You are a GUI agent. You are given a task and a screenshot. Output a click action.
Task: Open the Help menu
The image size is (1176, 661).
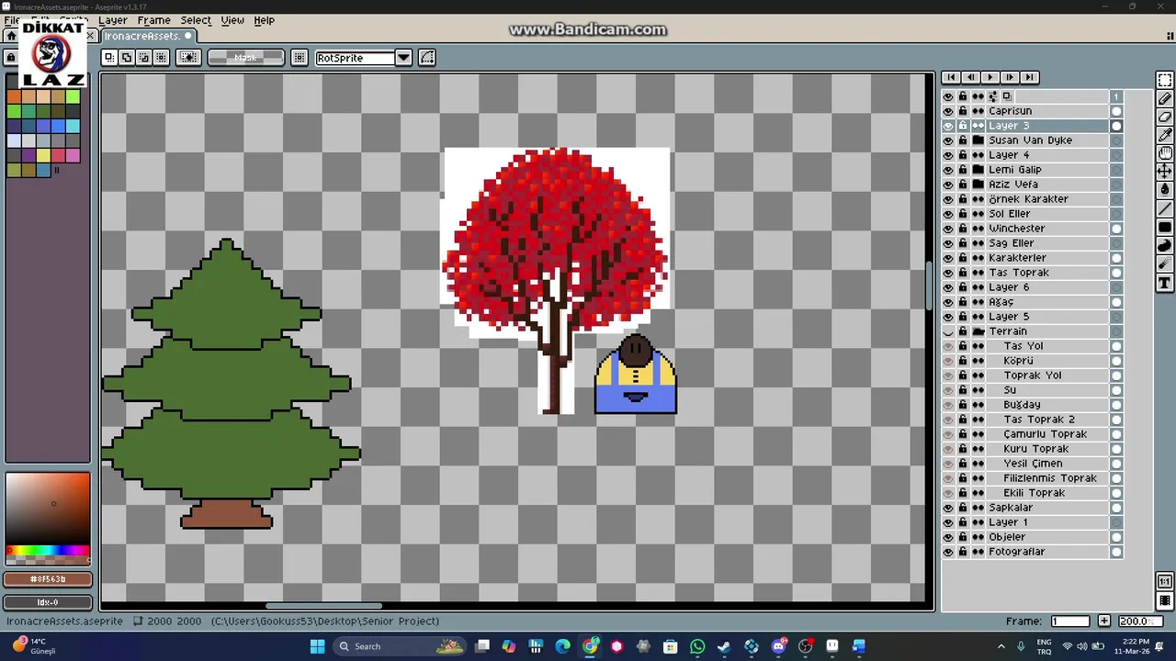point(264,20)
